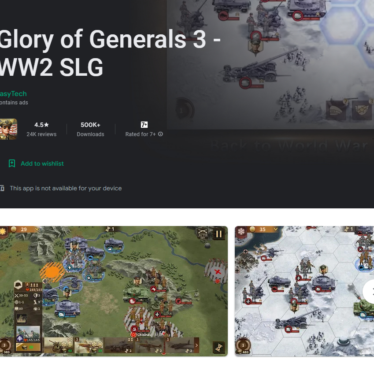
Task: Click the sun weather icon in first screenshot
Action: click(3, 232)
